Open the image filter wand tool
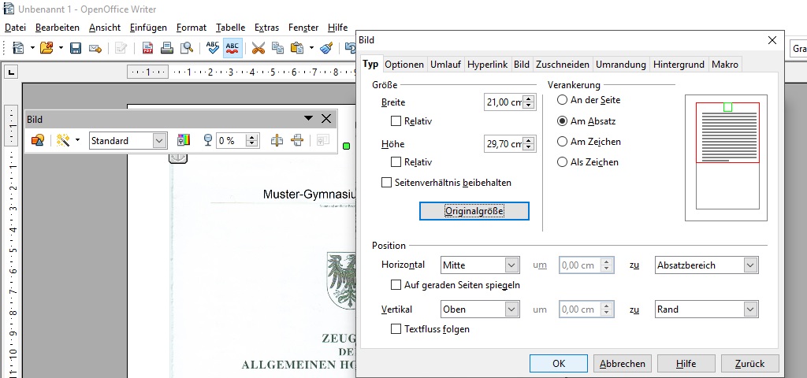The height and width of the screenshot is (378, 807). (x=63, y=140)
